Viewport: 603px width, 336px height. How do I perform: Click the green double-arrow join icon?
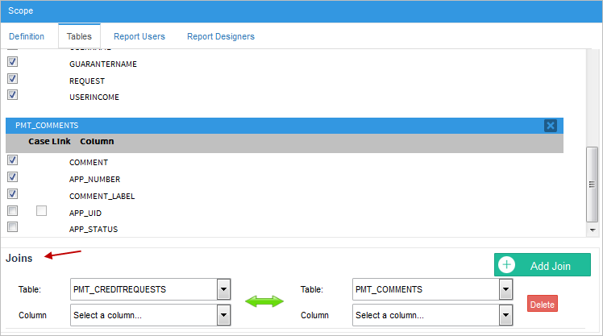(265, 301)
